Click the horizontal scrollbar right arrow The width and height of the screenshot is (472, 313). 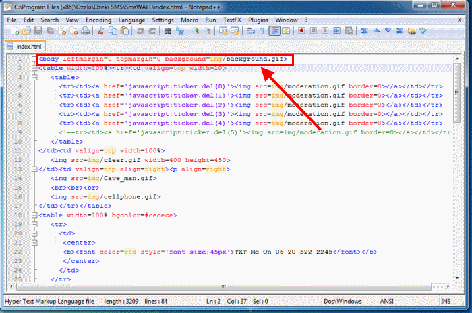click(x=448, y=286)
